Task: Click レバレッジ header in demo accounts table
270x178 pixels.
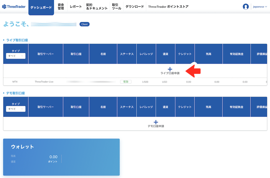Action: (146, 107)
